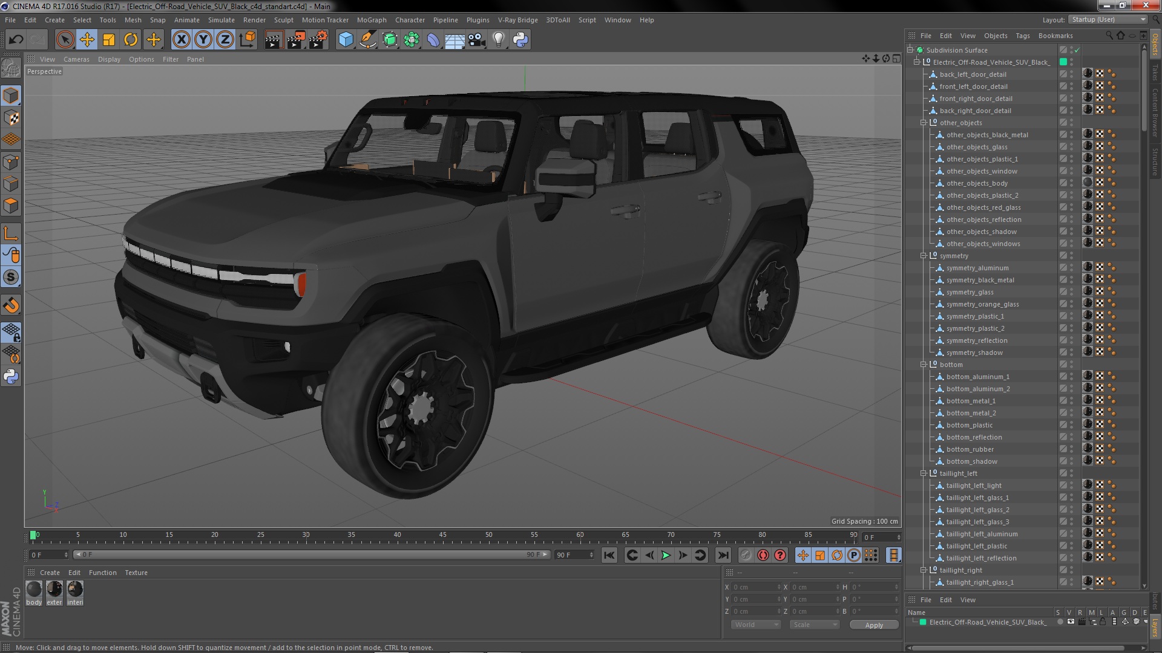Image resolution: width=1162 pixels, height=653 pixels.
Task: Open the Light object icon
Action: coord(498,40)
